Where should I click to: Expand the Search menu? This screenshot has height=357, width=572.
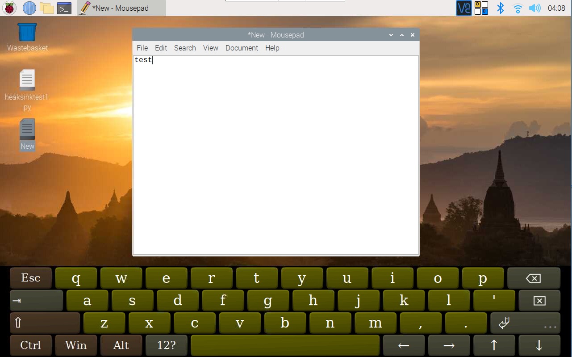185,48
